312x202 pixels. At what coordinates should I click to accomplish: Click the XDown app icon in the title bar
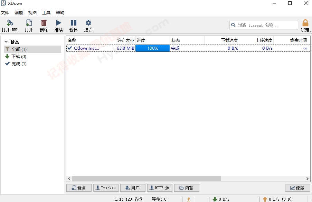tap(3, 3)
